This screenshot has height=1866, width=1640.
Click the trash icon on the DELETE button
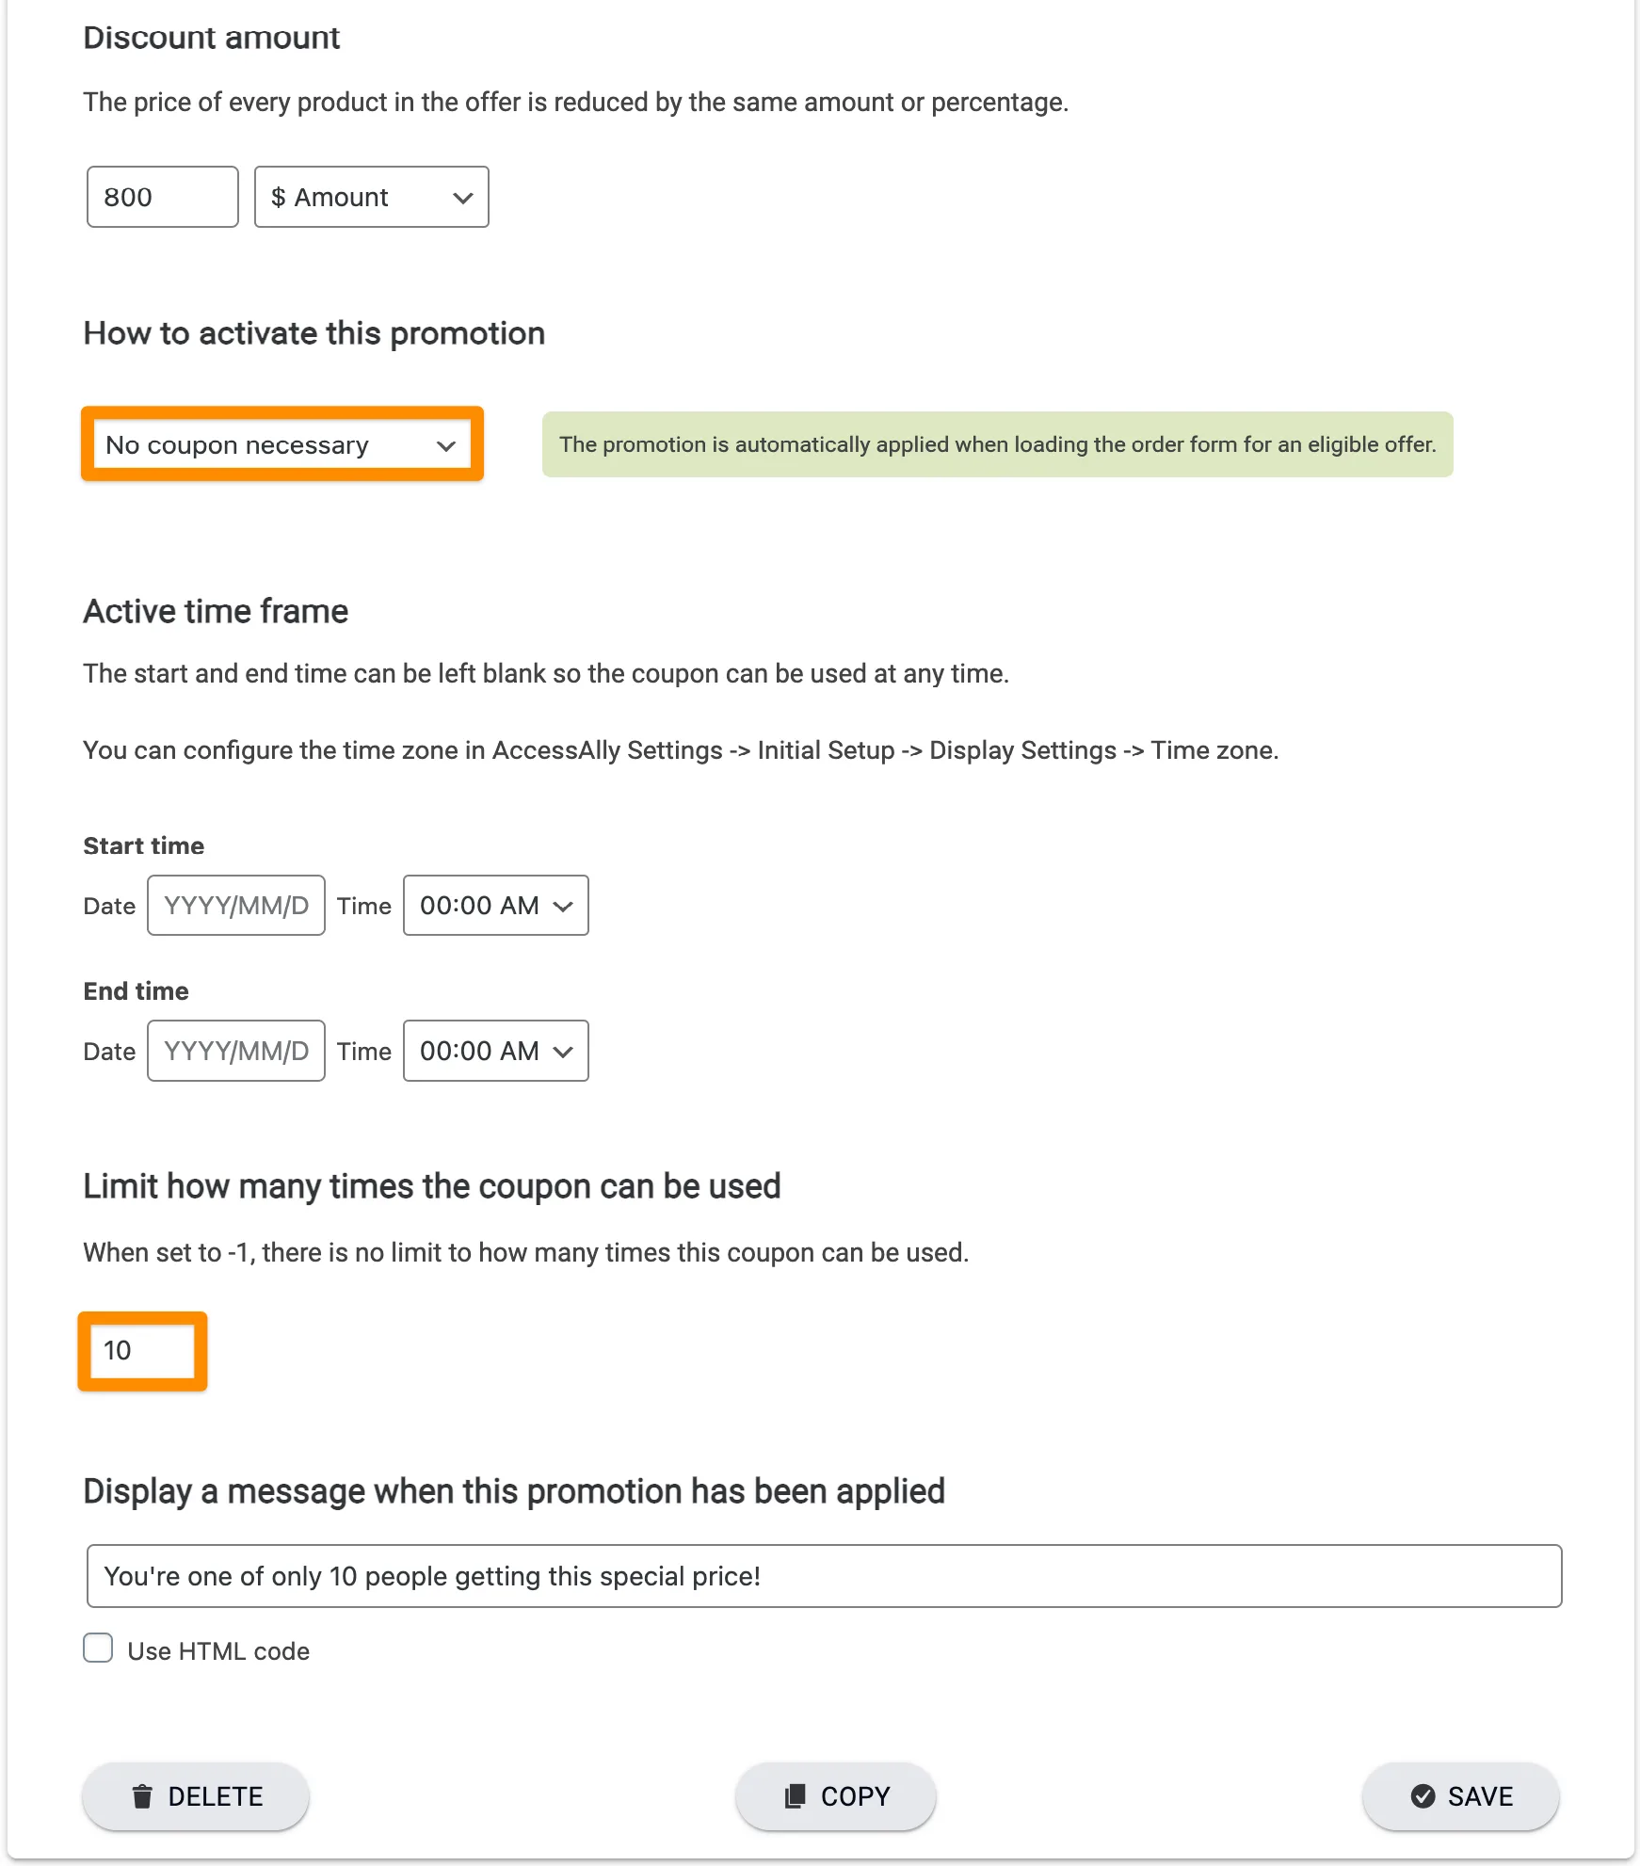(142, 1795)
